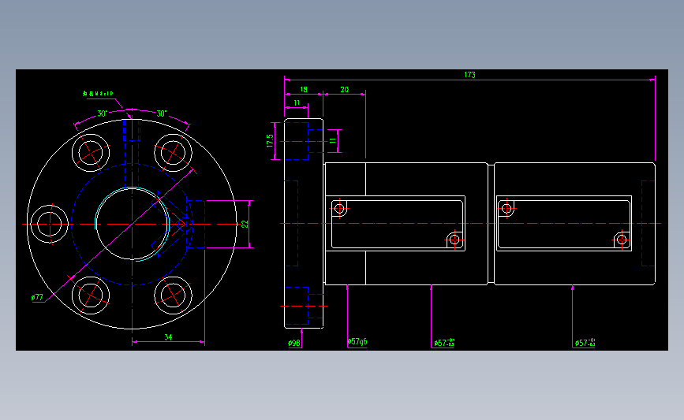The width and height of the screenshot is (684, 420).
Task: Pick the right 30° angle dimension
Action: tap(162, 113)
